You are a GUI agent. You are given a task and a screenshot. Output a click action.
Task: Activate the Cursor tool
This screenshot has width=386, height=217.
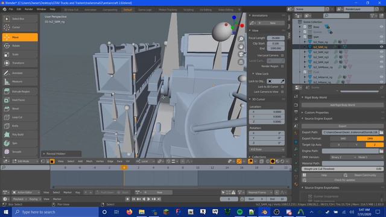coord(20,27)
